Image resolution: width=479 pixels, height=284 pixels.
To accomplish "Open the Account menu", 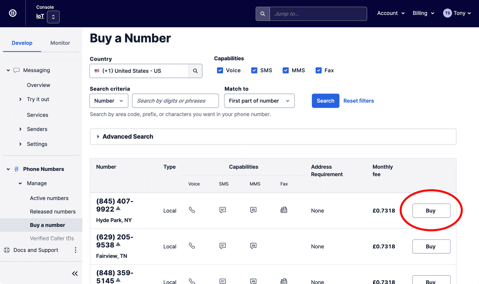I will [x=391, y=13].
